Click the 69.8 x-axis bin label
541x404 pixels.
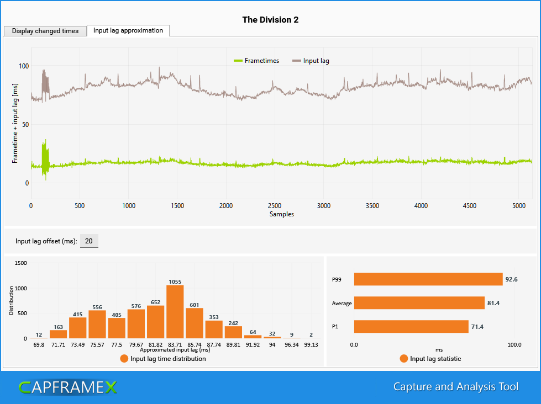[39, 344]
